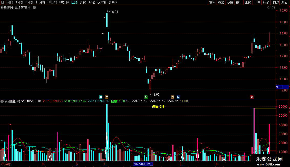
Task: Switch to 分时 intraday view
Action: pyautogui.click(x=10, y=2)
